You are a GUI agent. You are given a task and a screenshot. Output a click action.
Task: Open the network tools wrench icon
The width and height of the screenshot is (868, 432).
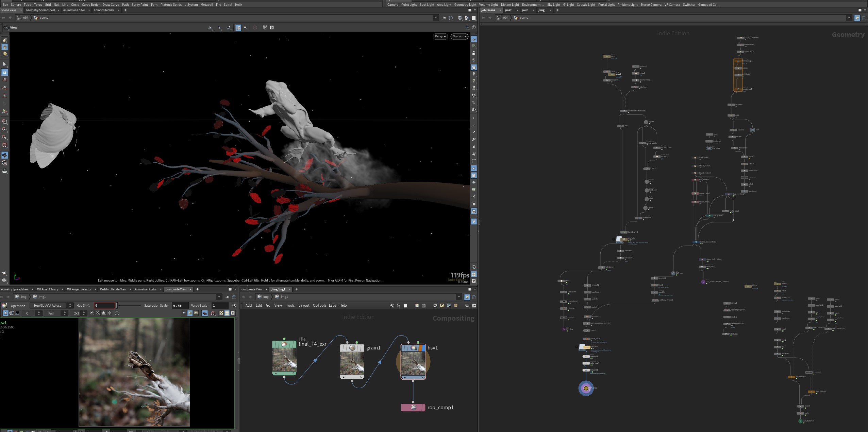(x=392, y=306)
